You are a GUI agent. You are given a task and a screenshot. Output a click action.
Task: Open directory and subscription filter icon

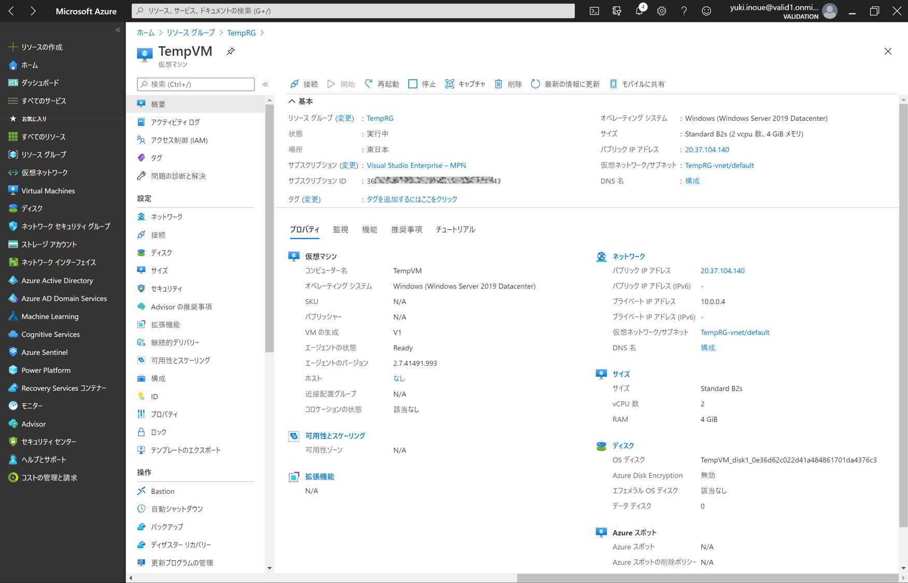pyautogui.click(x=616, y=11)
